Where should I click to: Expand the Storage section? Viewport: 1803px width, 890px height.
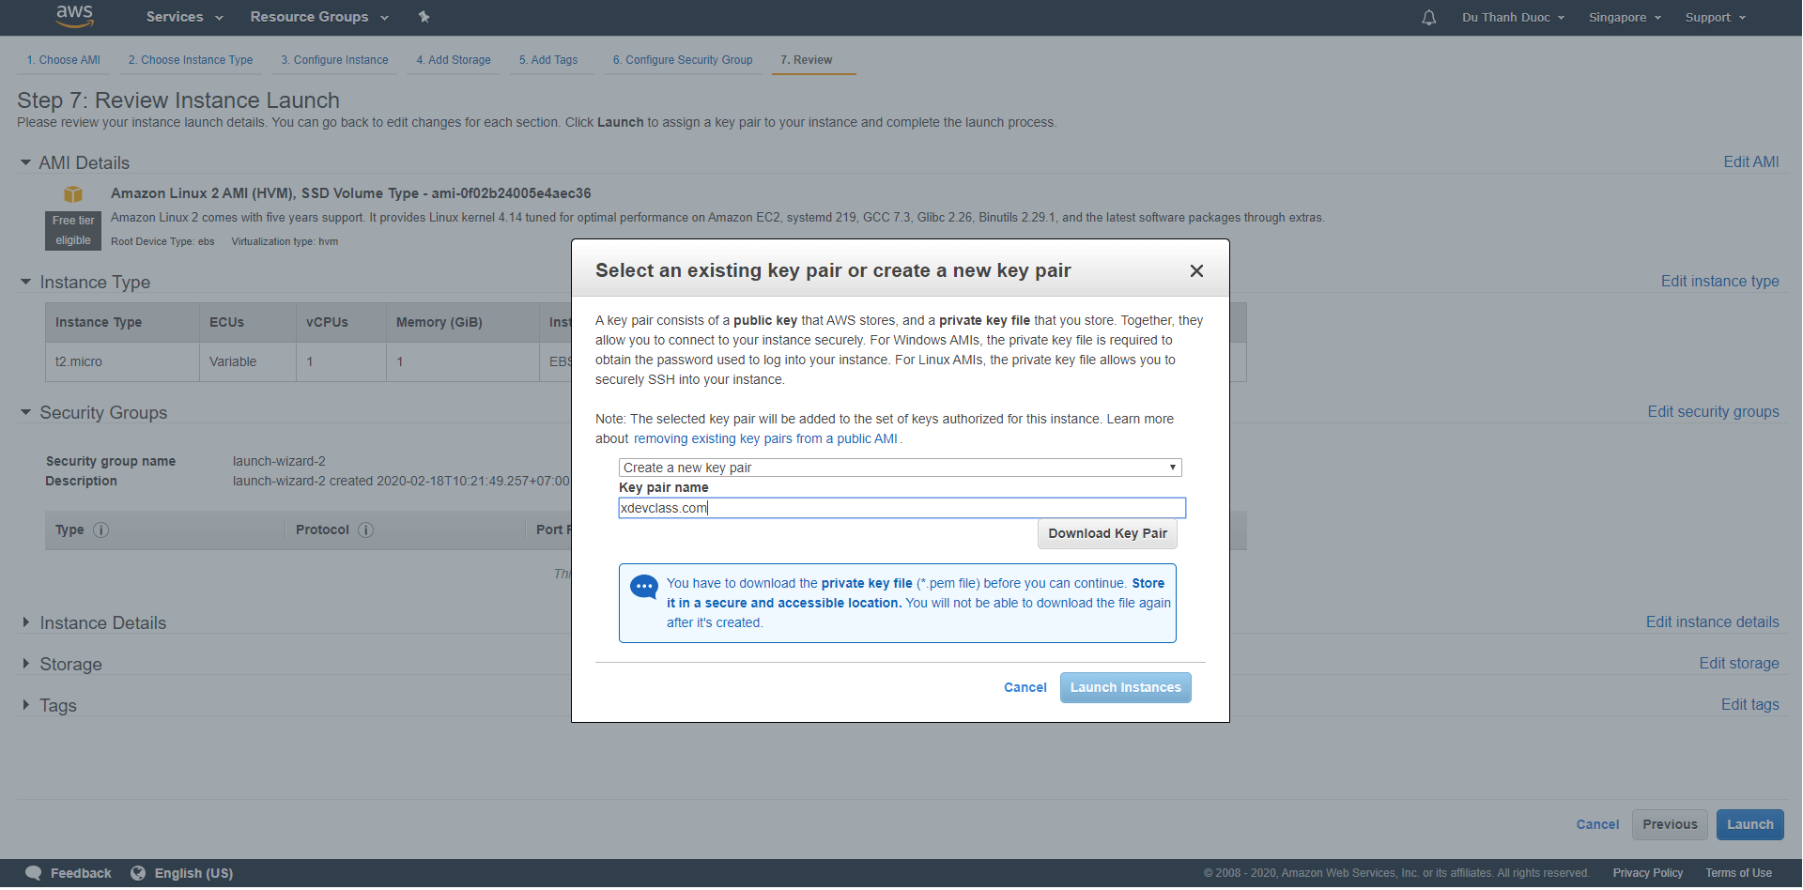pos(25,664)
